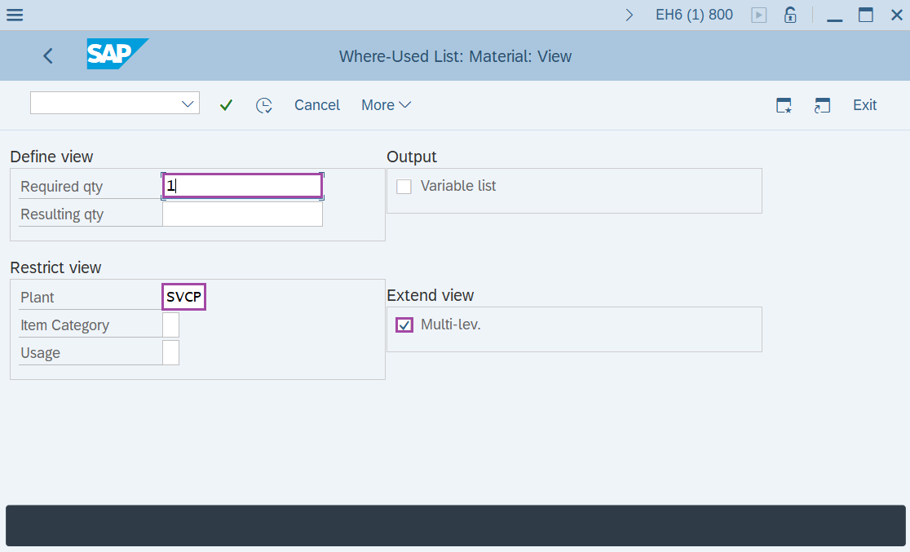This screenshot has width=910, height=552.
Task: Click the clock-shaped Execute icon
Action: pos(264,104)
